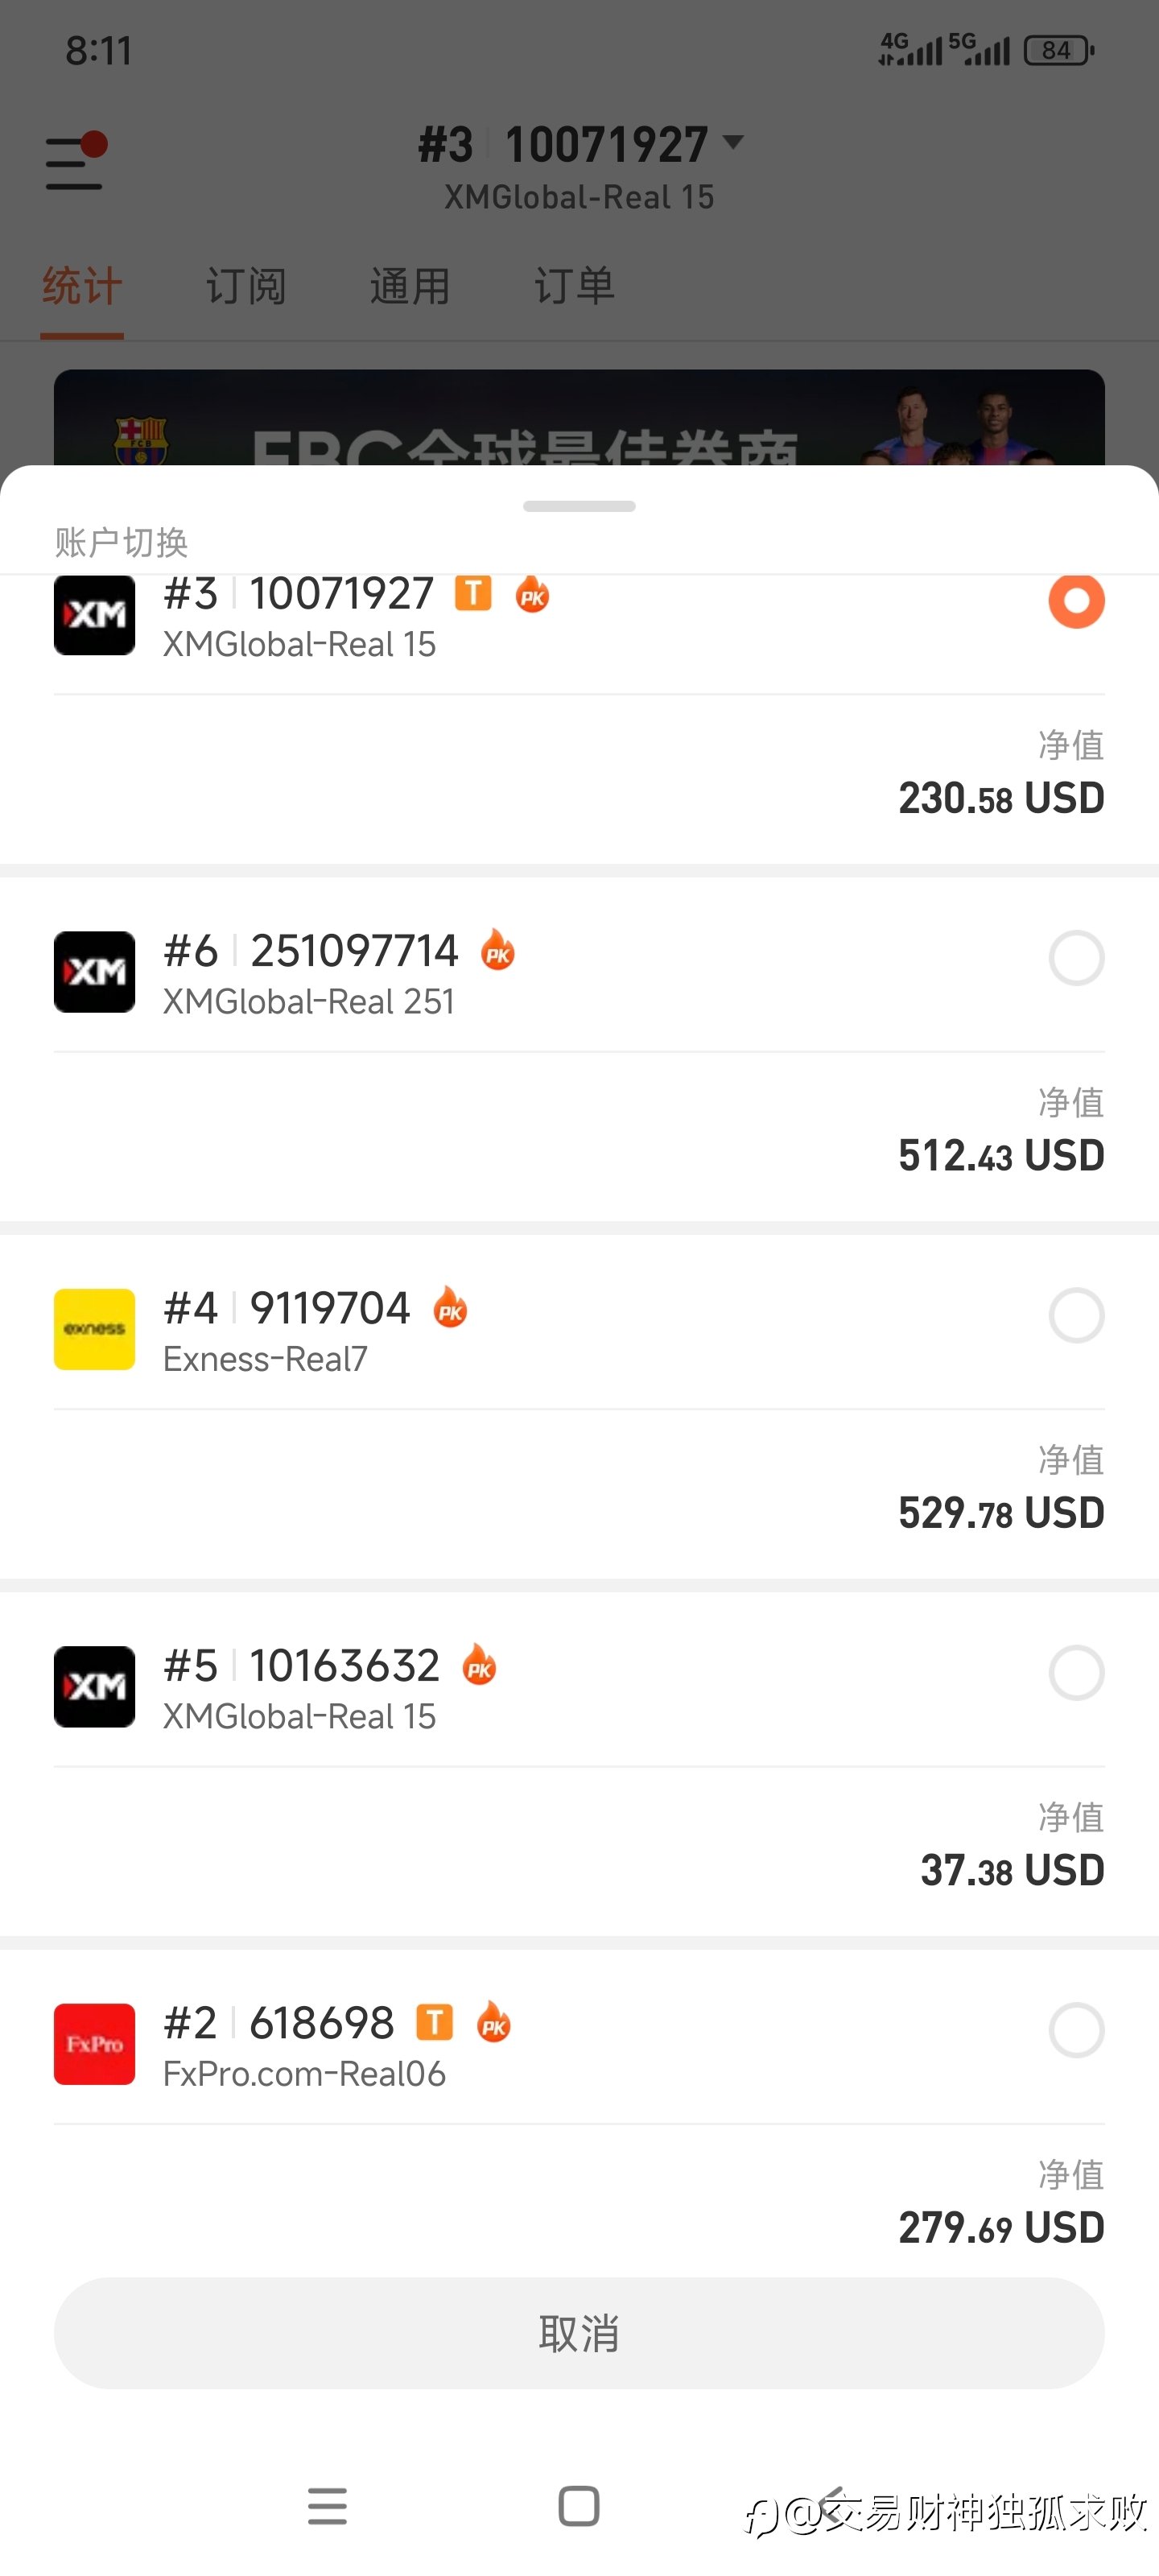The height and width of the screenshot is (2576, 1159).
Task: Tap the Exness logo for account #4
Action: (94, 1328)
